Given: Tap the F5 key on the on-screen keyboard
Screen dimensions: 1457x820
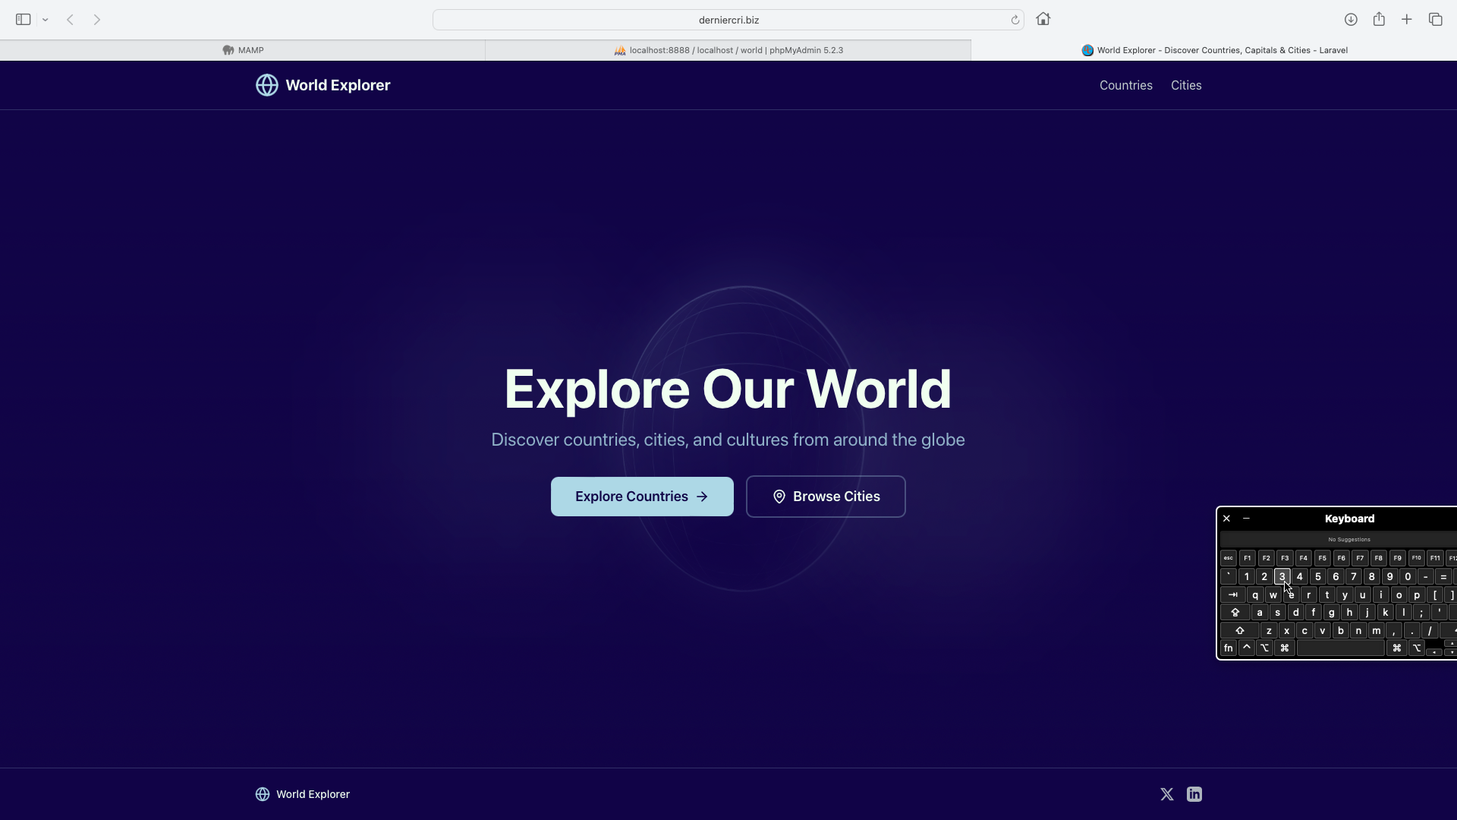Looking at the screenshot, I should coord(1323,558).
